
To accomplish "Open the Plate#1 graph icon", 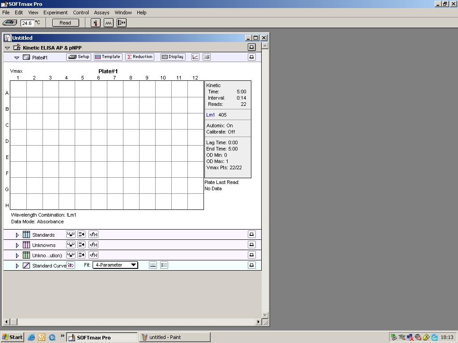I will [x=195, y=57].
